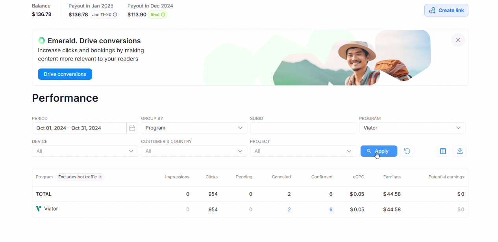The image size is (498, 242).
Task: Download the performance report
Action: point(460,151)
